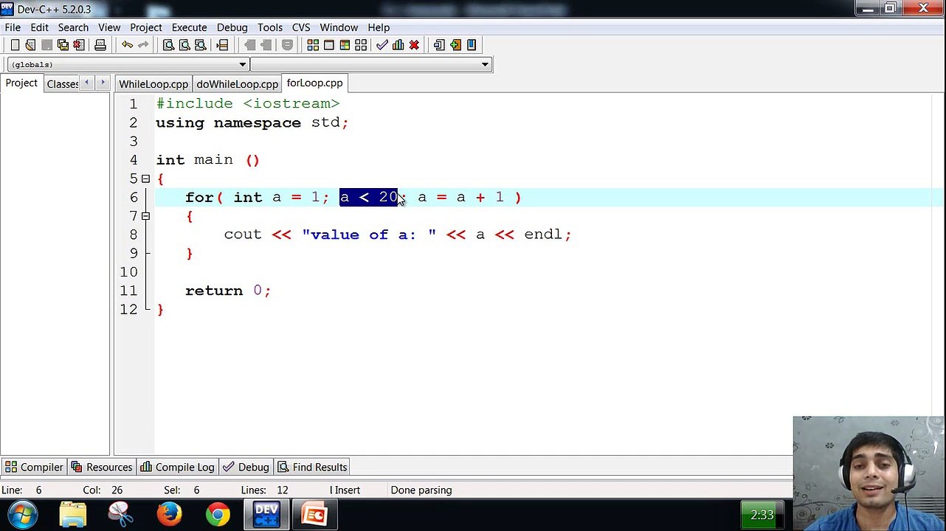Click the profile analysis chart icon
The width and height of the screenshot is (946, 531).
point(398,45)
